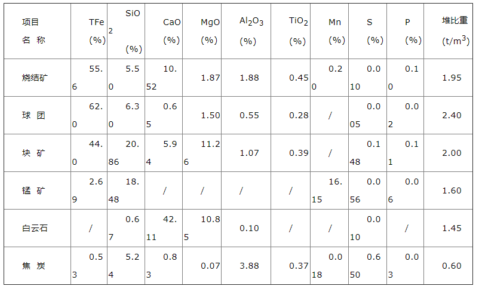Select the 焦炭 row label

click(x=37, y=266)
